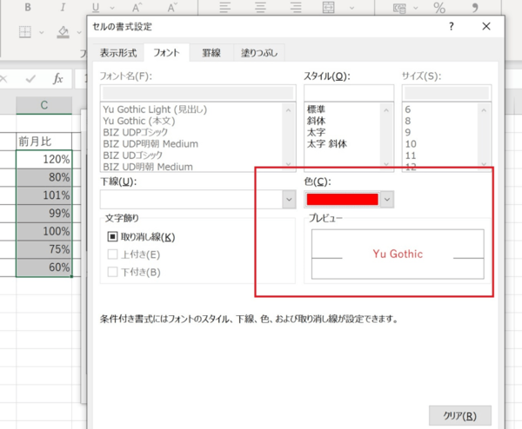This screenshot has width=522, height=429.
Task: Open the 色 color dropdown arrow
Action: (x=387, y=199)
